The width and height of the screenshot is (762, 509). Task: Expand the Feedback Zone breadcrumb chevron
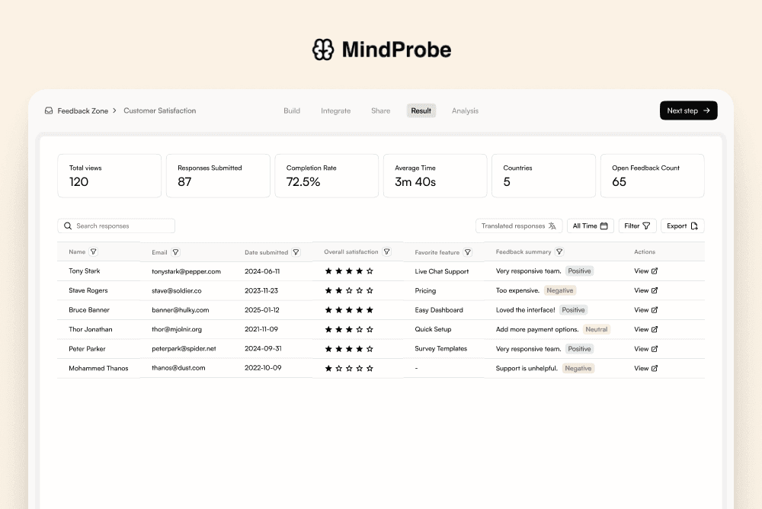(x=114, y=110)
